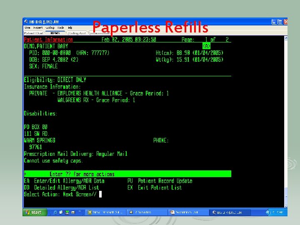The height and width of the screenshot is (225, 300).
Task: Click the DOB: SEP 4,2002 line
Action: [54, 60]
